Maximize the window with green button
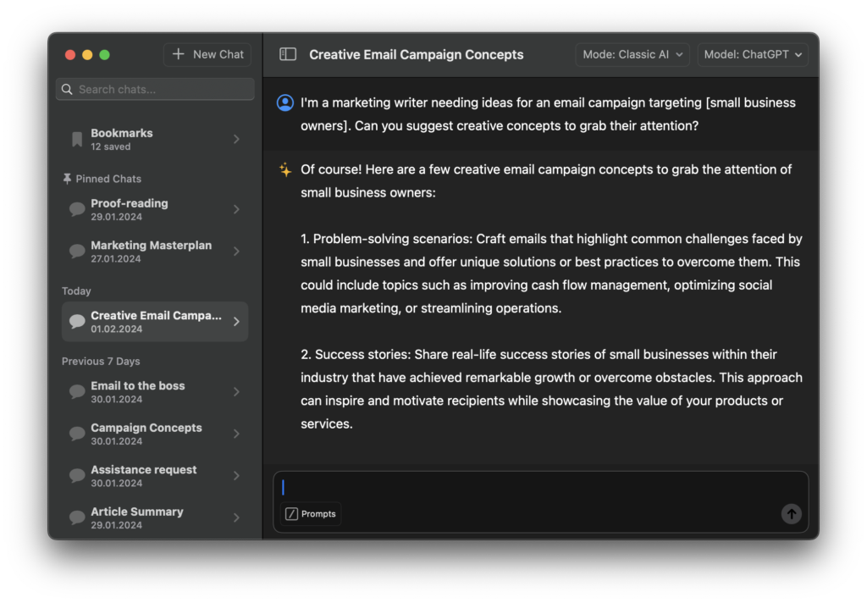This screenshot has width=867, height=603. [x=104, y=55]
